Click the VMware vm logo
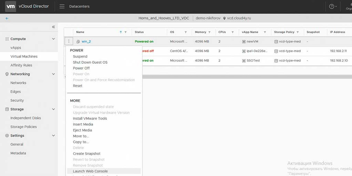Screen dimensions: 352x176 point(11,6)
